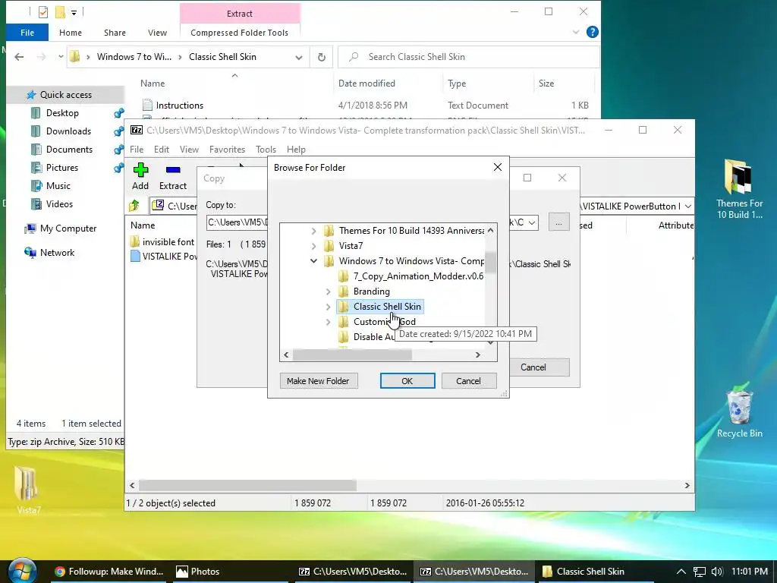Click the clock showing 11:01 PM
The width and height of the screenshot is (777, 583).
(749, 572)
